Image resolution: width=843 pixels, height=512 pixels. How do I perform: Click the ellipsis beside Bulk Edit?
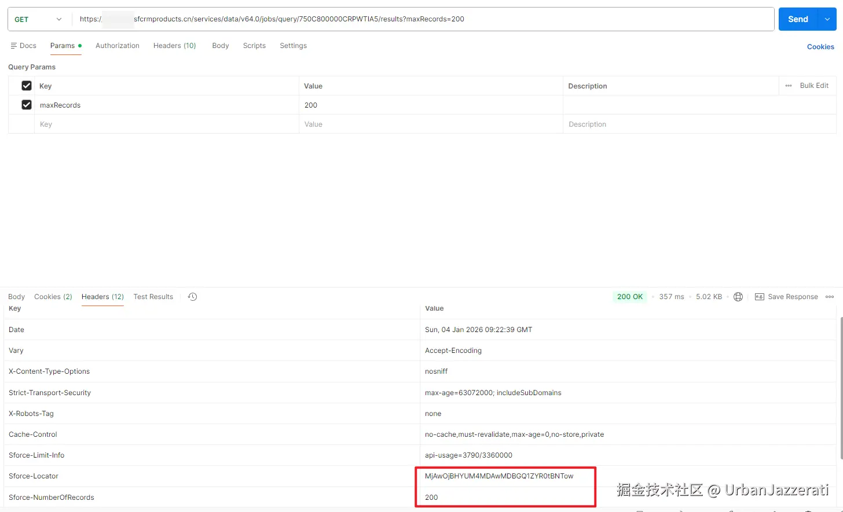click(789, 86)
